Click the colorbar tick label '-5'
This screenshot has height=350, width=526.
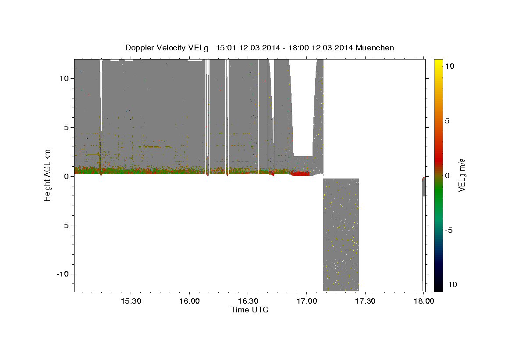coord(449,230)
